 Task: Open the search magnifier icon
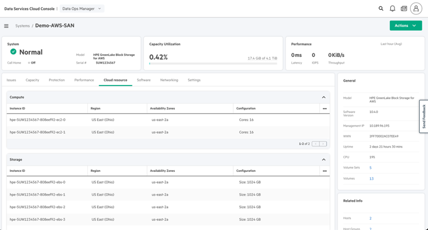(381, 8)
